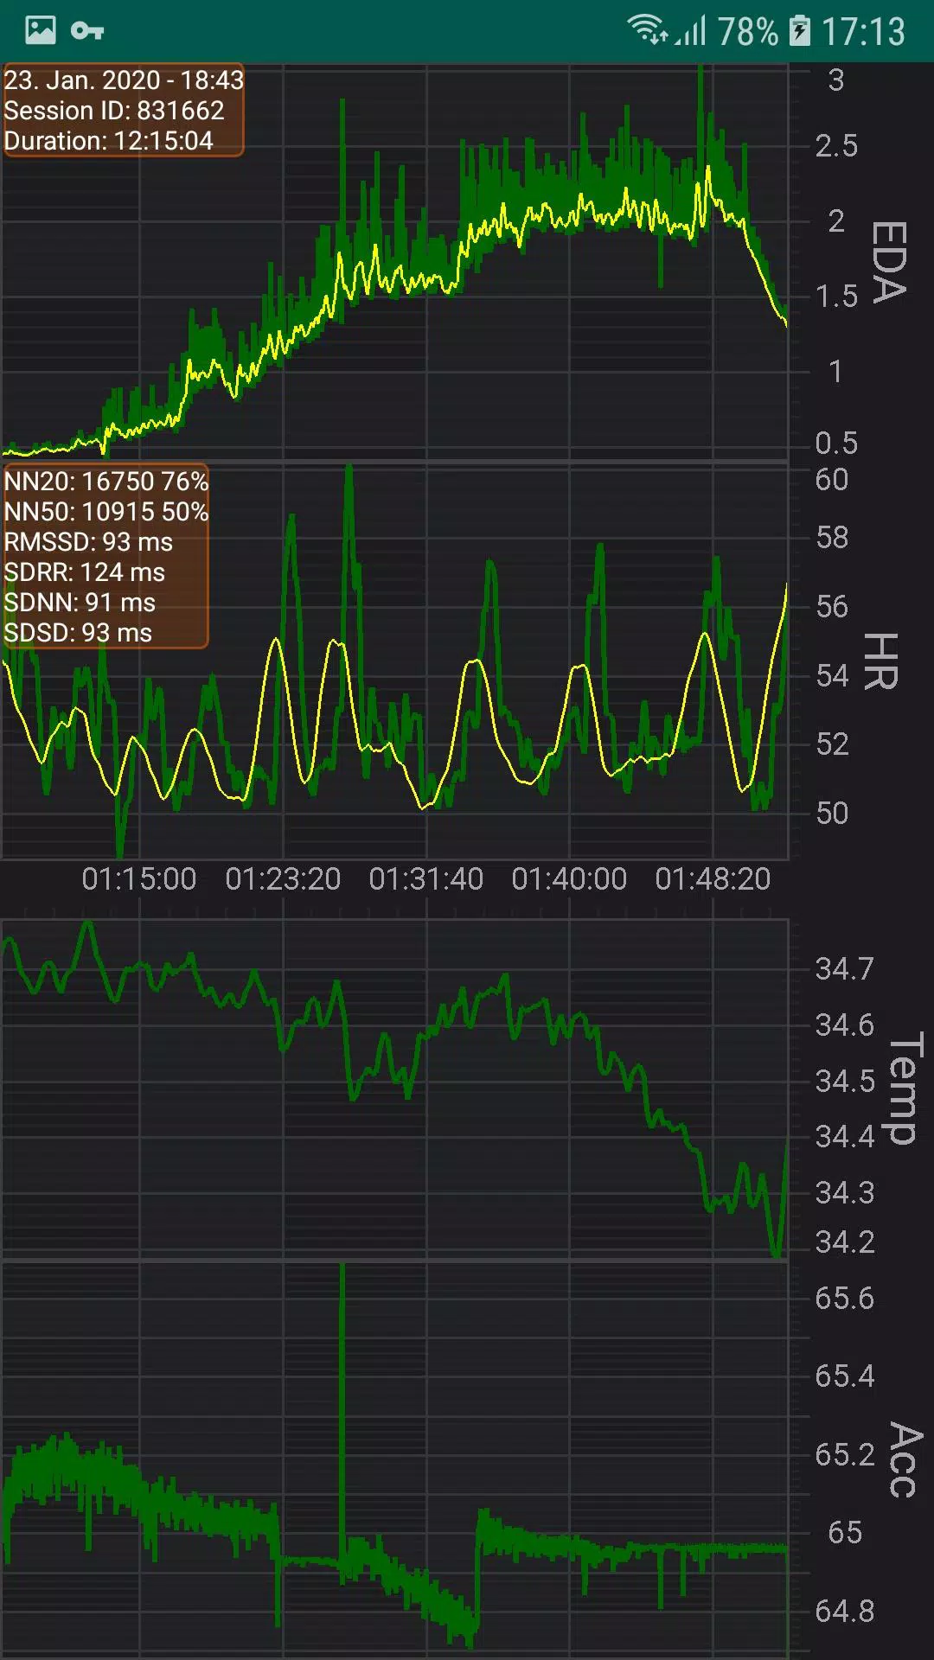Tap the VPN key icon in status bar
This screenshot has height=1660, width=934.
(87, 32)
